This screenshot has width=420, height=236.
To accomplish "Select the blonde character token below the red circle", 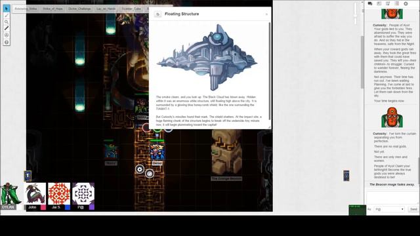I will pos(157,151).
